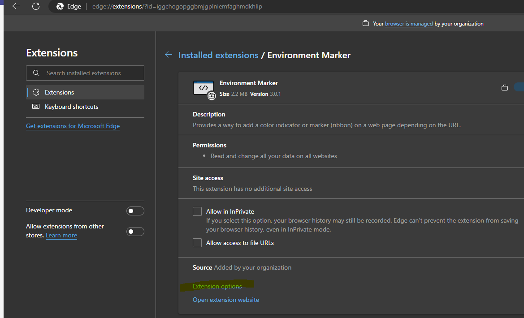Image resolution: width=524 pixels, height=318 pixels.
Task: Click the extension description text
Action: click(x=326, y=125)
